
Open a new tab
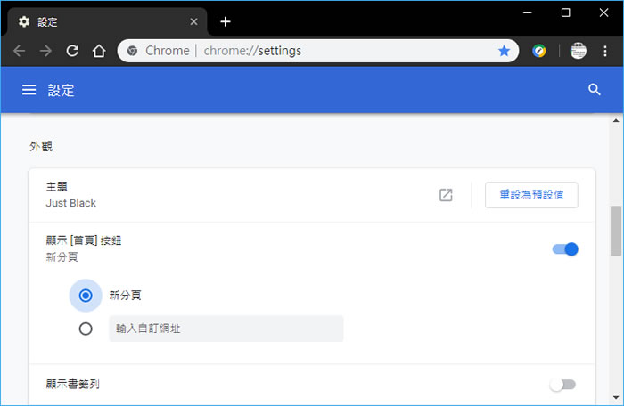(226, 22)
